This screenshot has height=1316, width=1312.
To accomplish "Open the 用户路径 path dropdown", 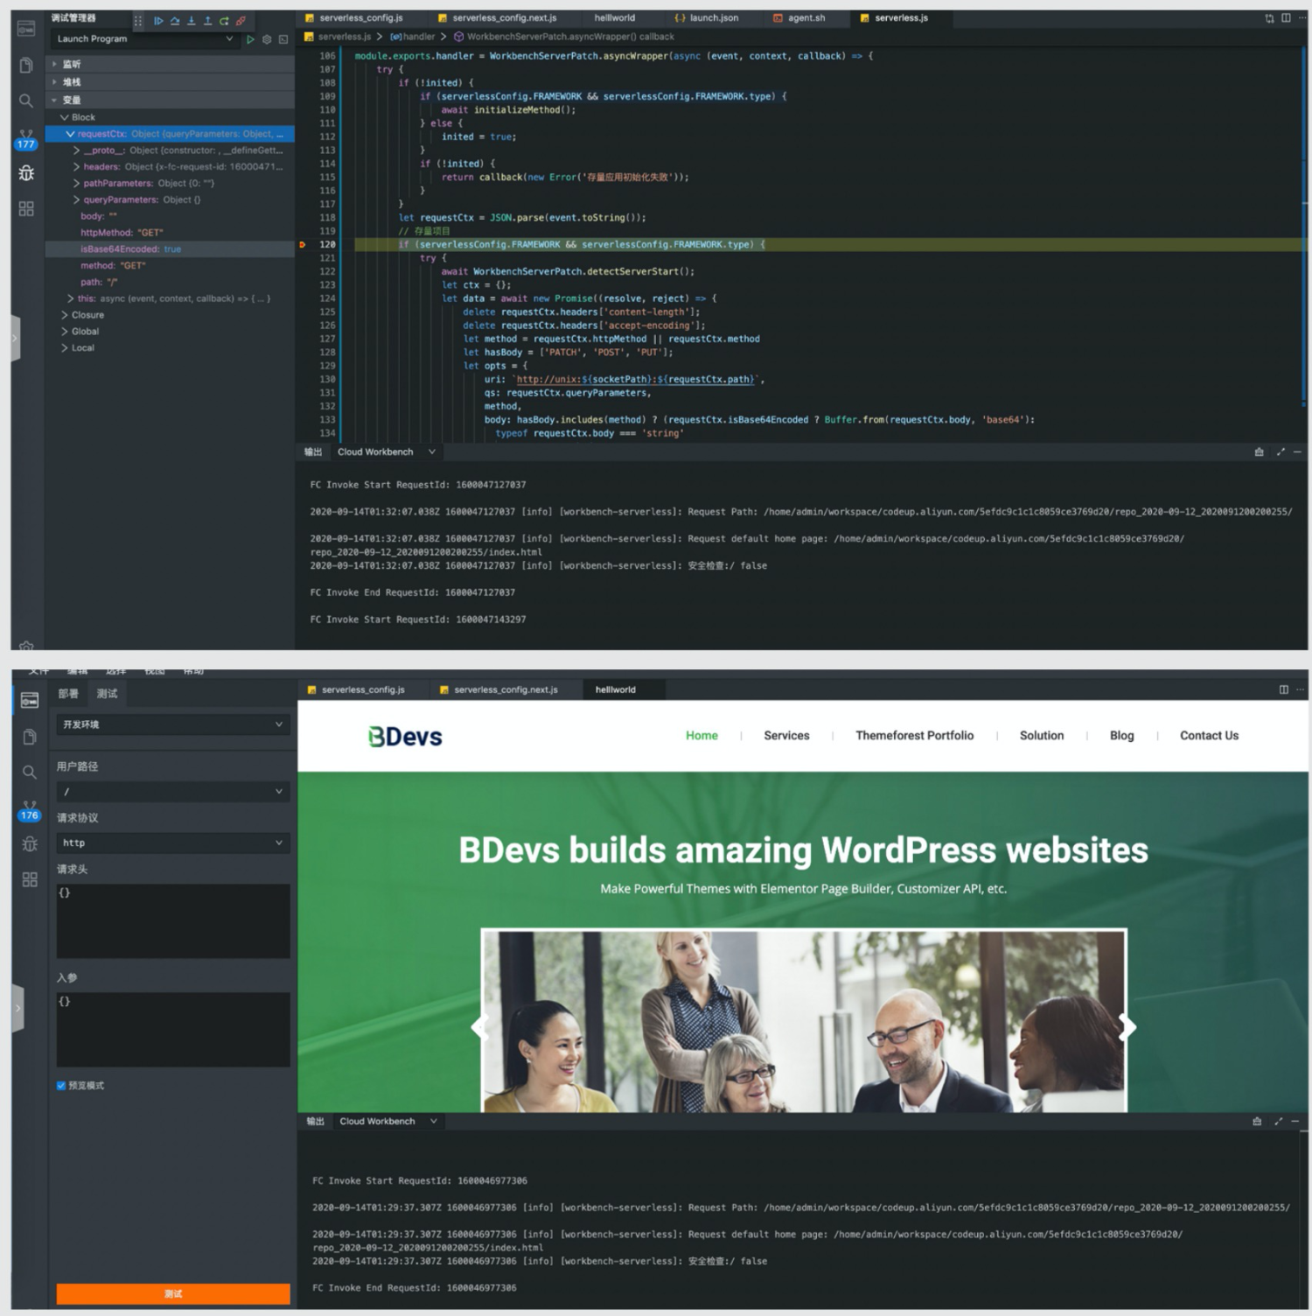I will pyautogui.click(x=173, y=791).
